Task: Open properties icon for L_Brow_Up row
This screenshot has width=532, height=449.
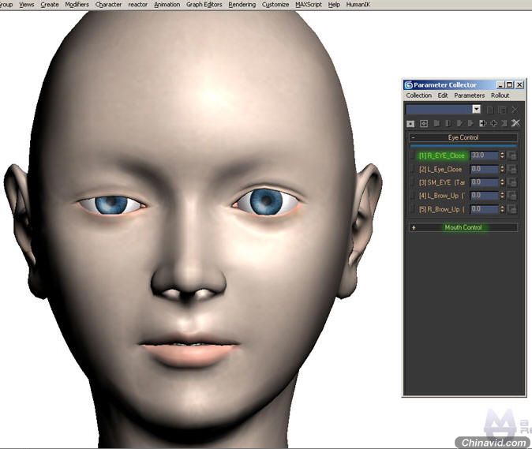Action: (511, 196)
